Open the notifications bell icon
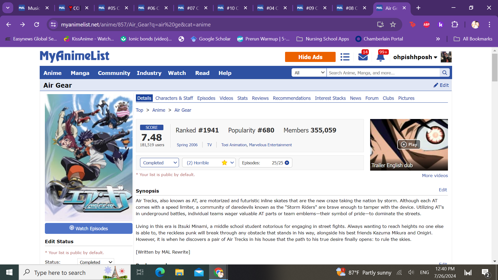The height and width of the screenshot is (280, 498). click(380, 57)
